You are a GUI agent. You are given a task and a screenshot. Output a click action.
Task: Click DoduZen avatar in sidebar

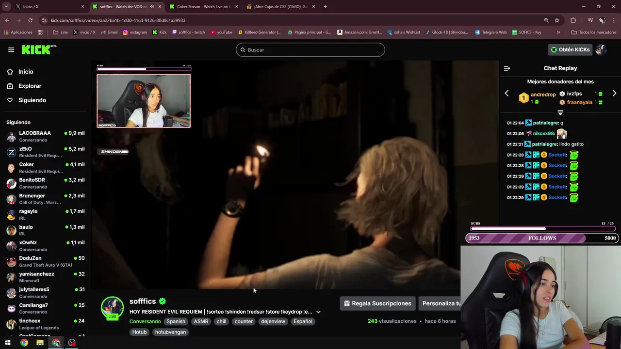point(11,261)
